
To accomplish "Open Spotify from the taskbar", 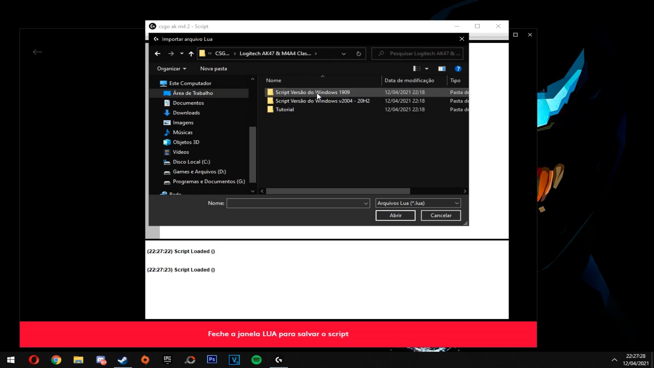I will (x=256, y=360).
